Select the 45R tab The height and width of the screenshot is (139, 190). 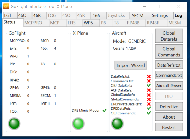(83, 15)
